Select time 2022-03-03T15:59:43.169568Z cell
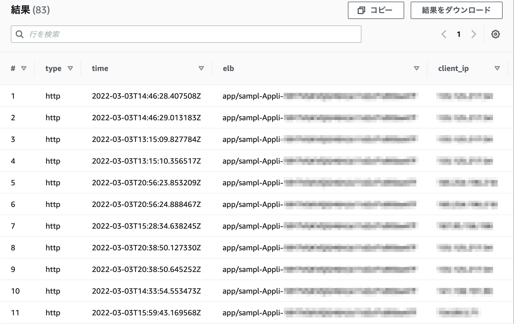 [146, 313]
